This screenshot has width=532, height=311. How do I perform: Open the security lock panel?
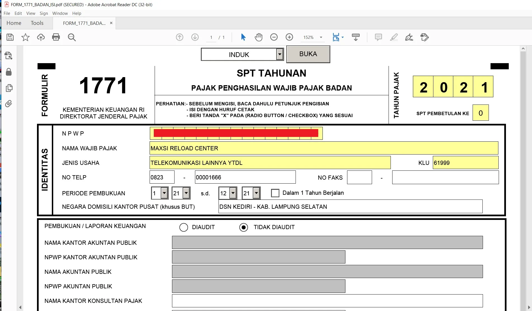pos(8,72)
